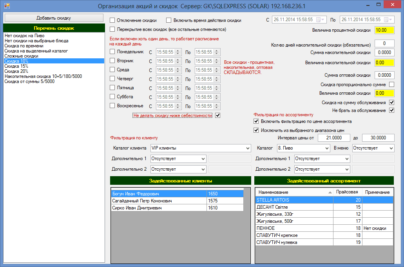Click 'Величина процентной скидки' field with 10.00
Viewport: 404px width, 267px height.
[x=384, y=30]
